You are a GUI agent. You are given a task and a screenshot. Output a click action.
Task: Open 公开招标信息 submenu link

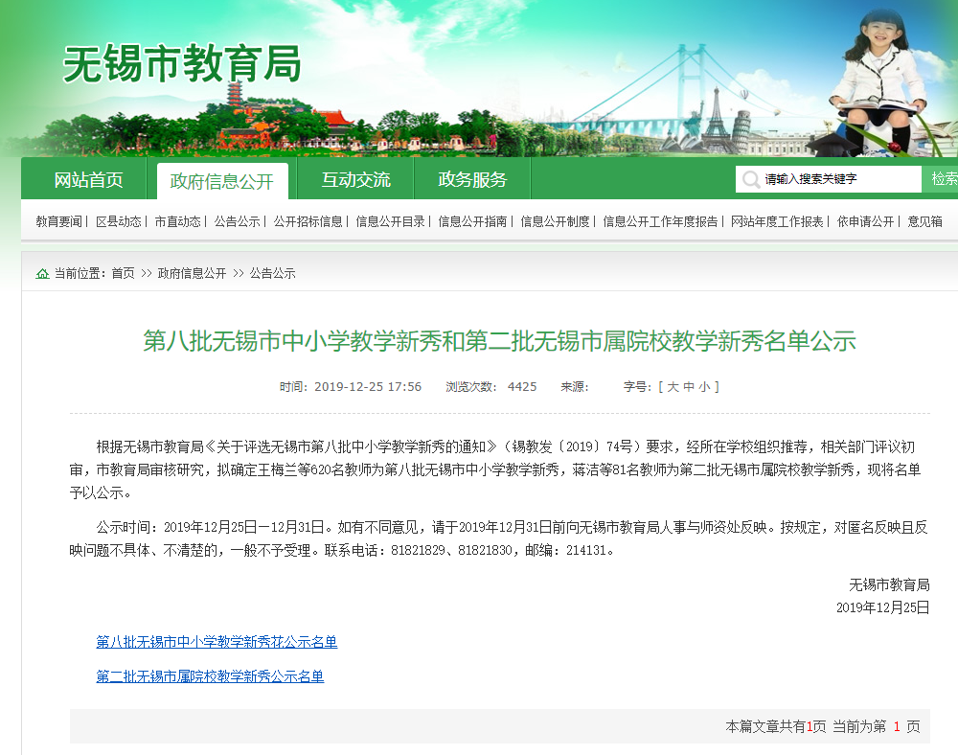tap(308, 221)
